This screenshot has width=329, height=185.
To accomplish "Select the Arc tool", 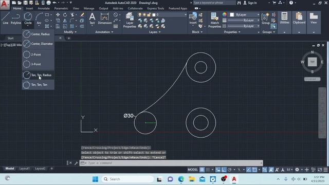I will tap(39, 18).
